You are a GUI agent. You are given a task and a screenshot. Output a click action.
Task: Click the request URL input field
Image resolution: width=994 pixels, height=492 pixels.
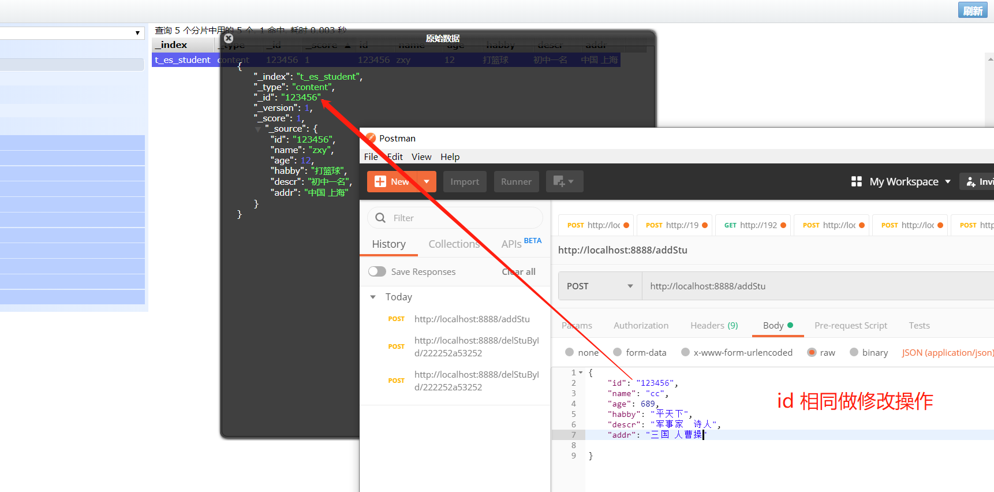[x=819, y=286]
